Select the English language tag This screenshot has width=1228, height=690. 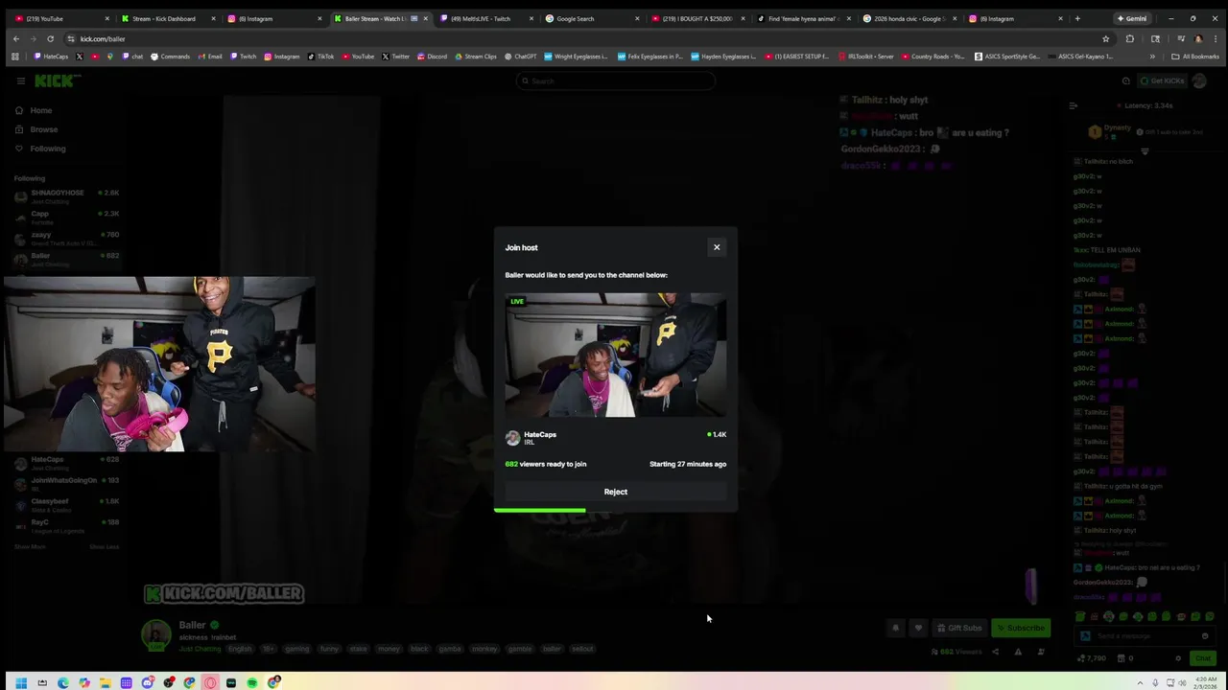(x=240, y=649)
